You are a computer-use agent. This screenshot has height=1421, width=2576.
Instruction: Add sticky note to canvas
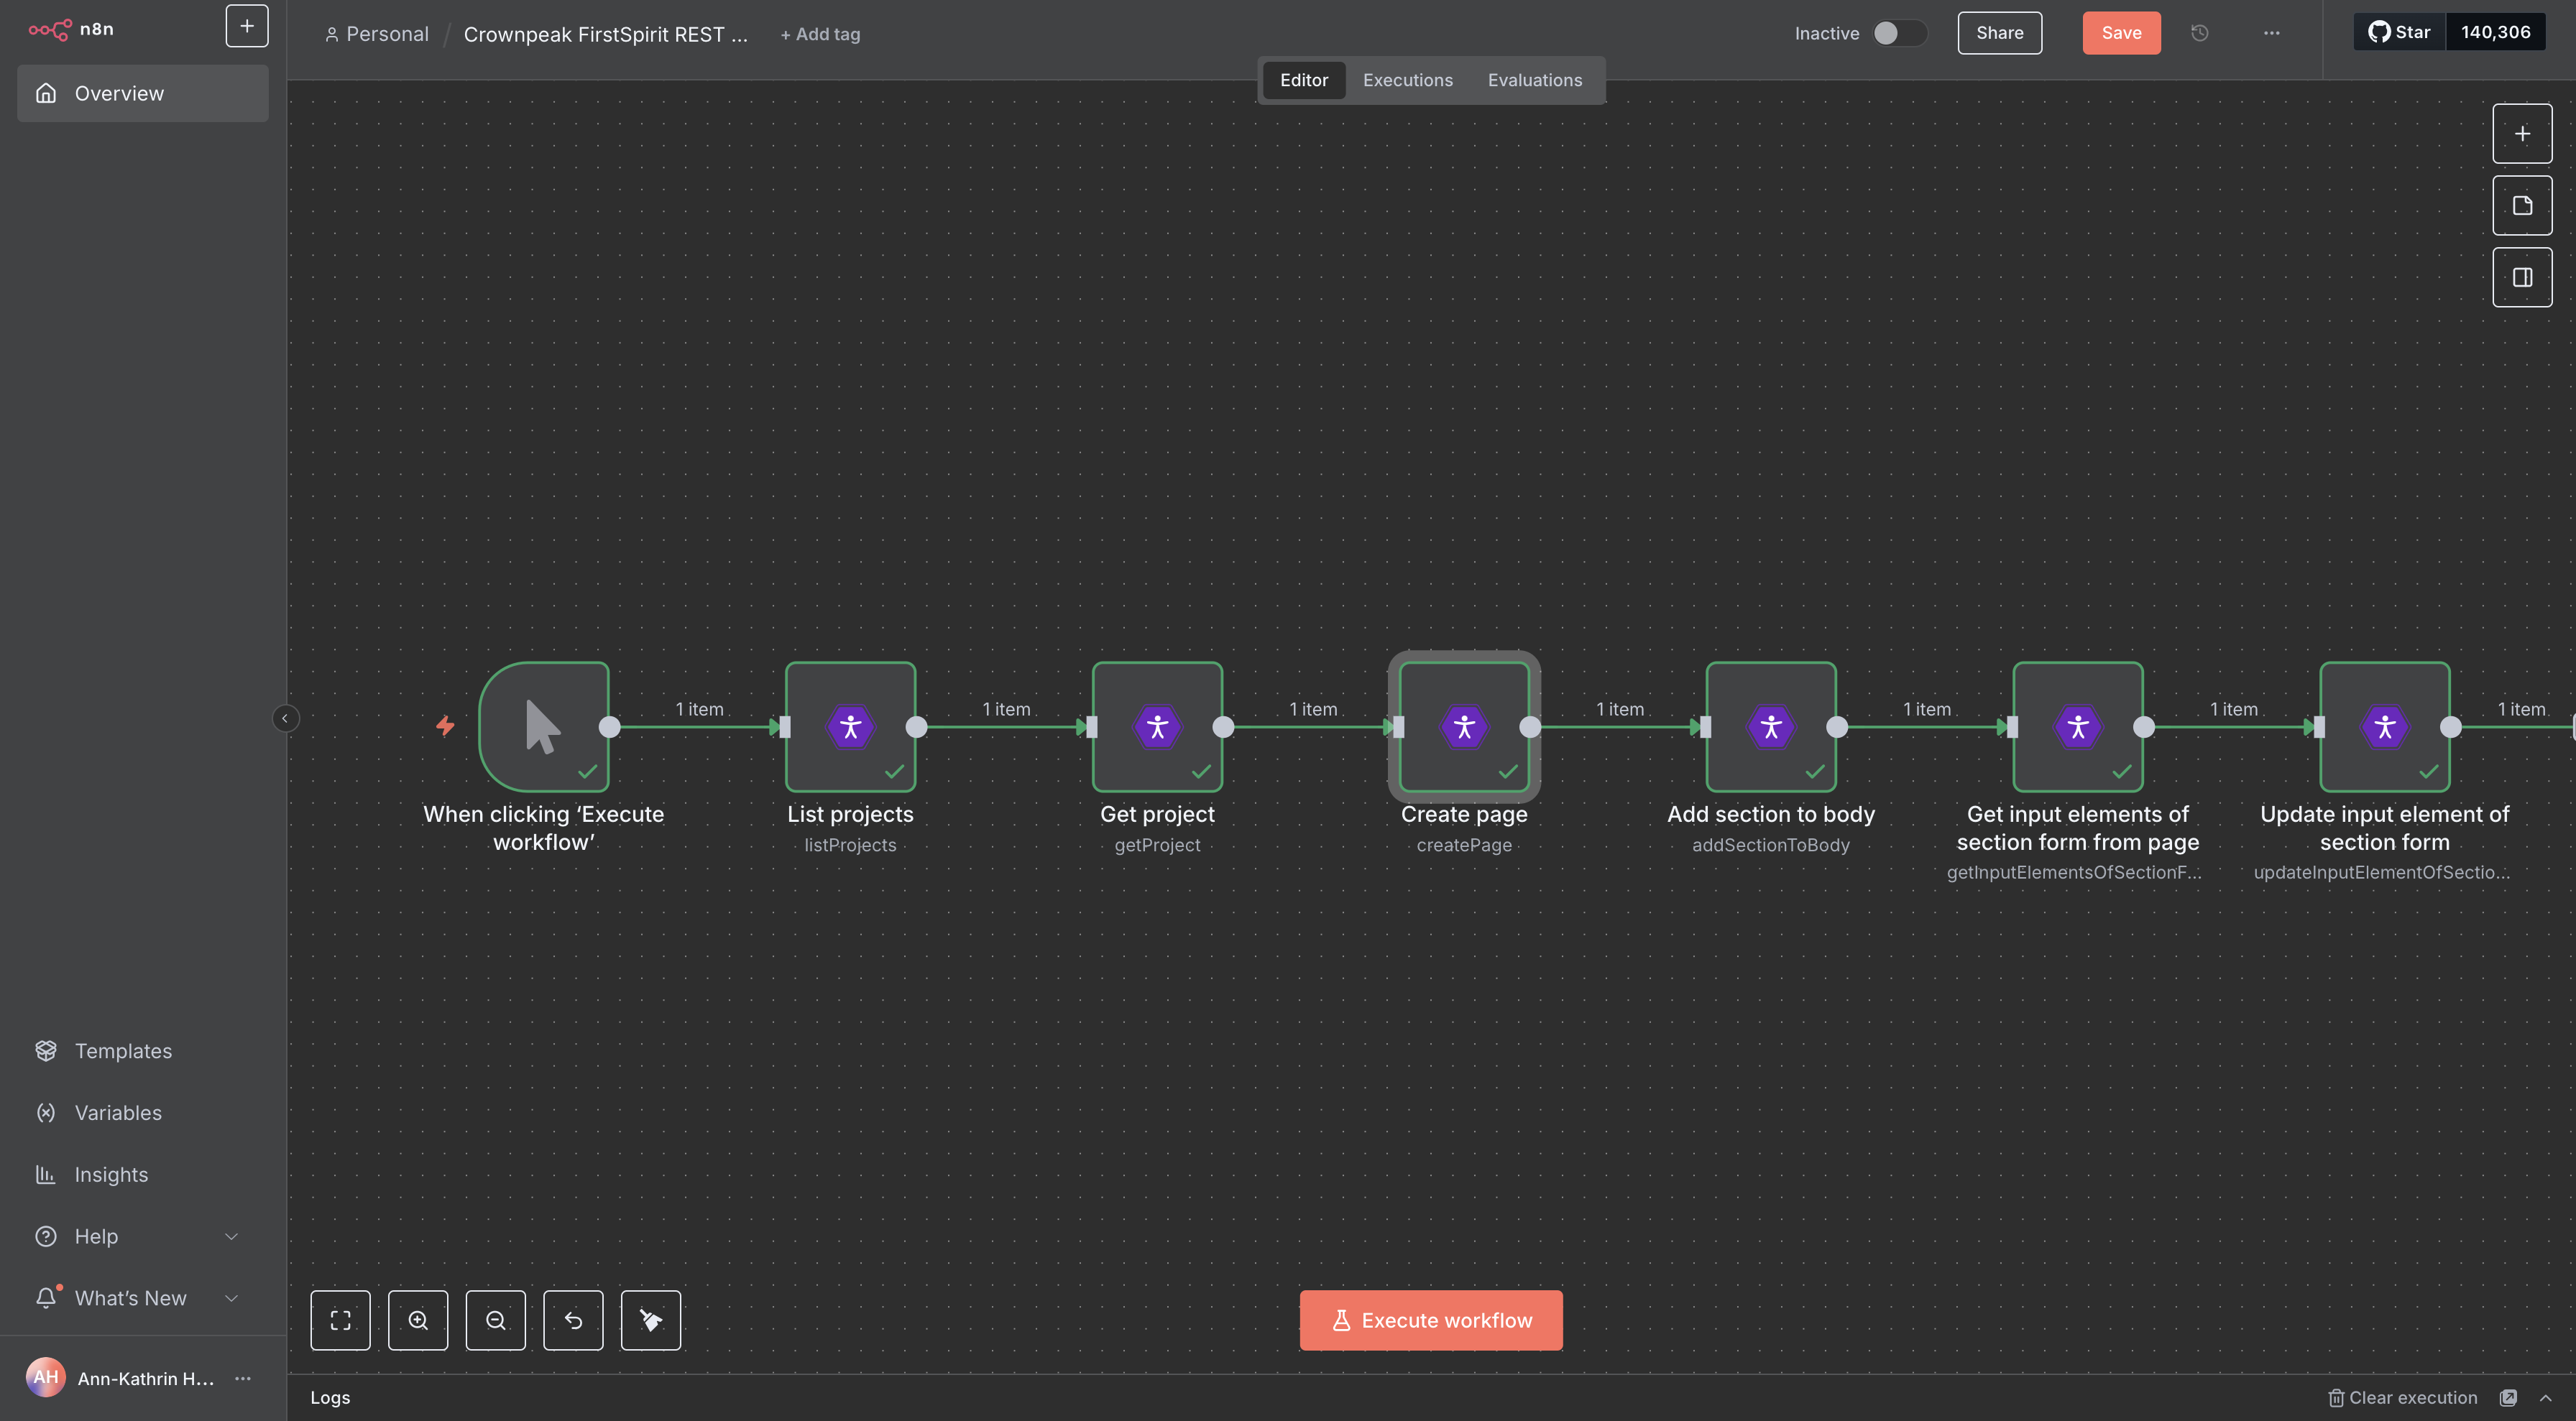click(2522, 206)
